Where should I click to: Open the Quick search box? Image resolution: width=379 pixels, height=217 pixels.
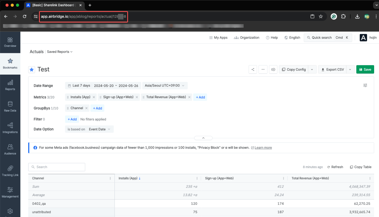tap(328, 38)
